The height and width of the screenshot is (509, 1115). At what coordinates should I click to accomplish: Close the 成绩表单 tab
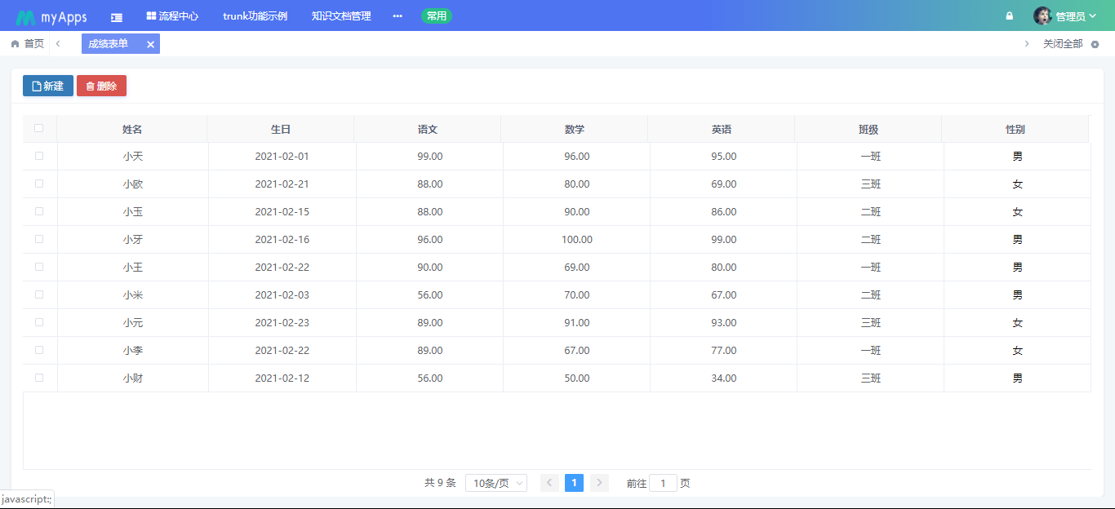[x=150, y=44]
